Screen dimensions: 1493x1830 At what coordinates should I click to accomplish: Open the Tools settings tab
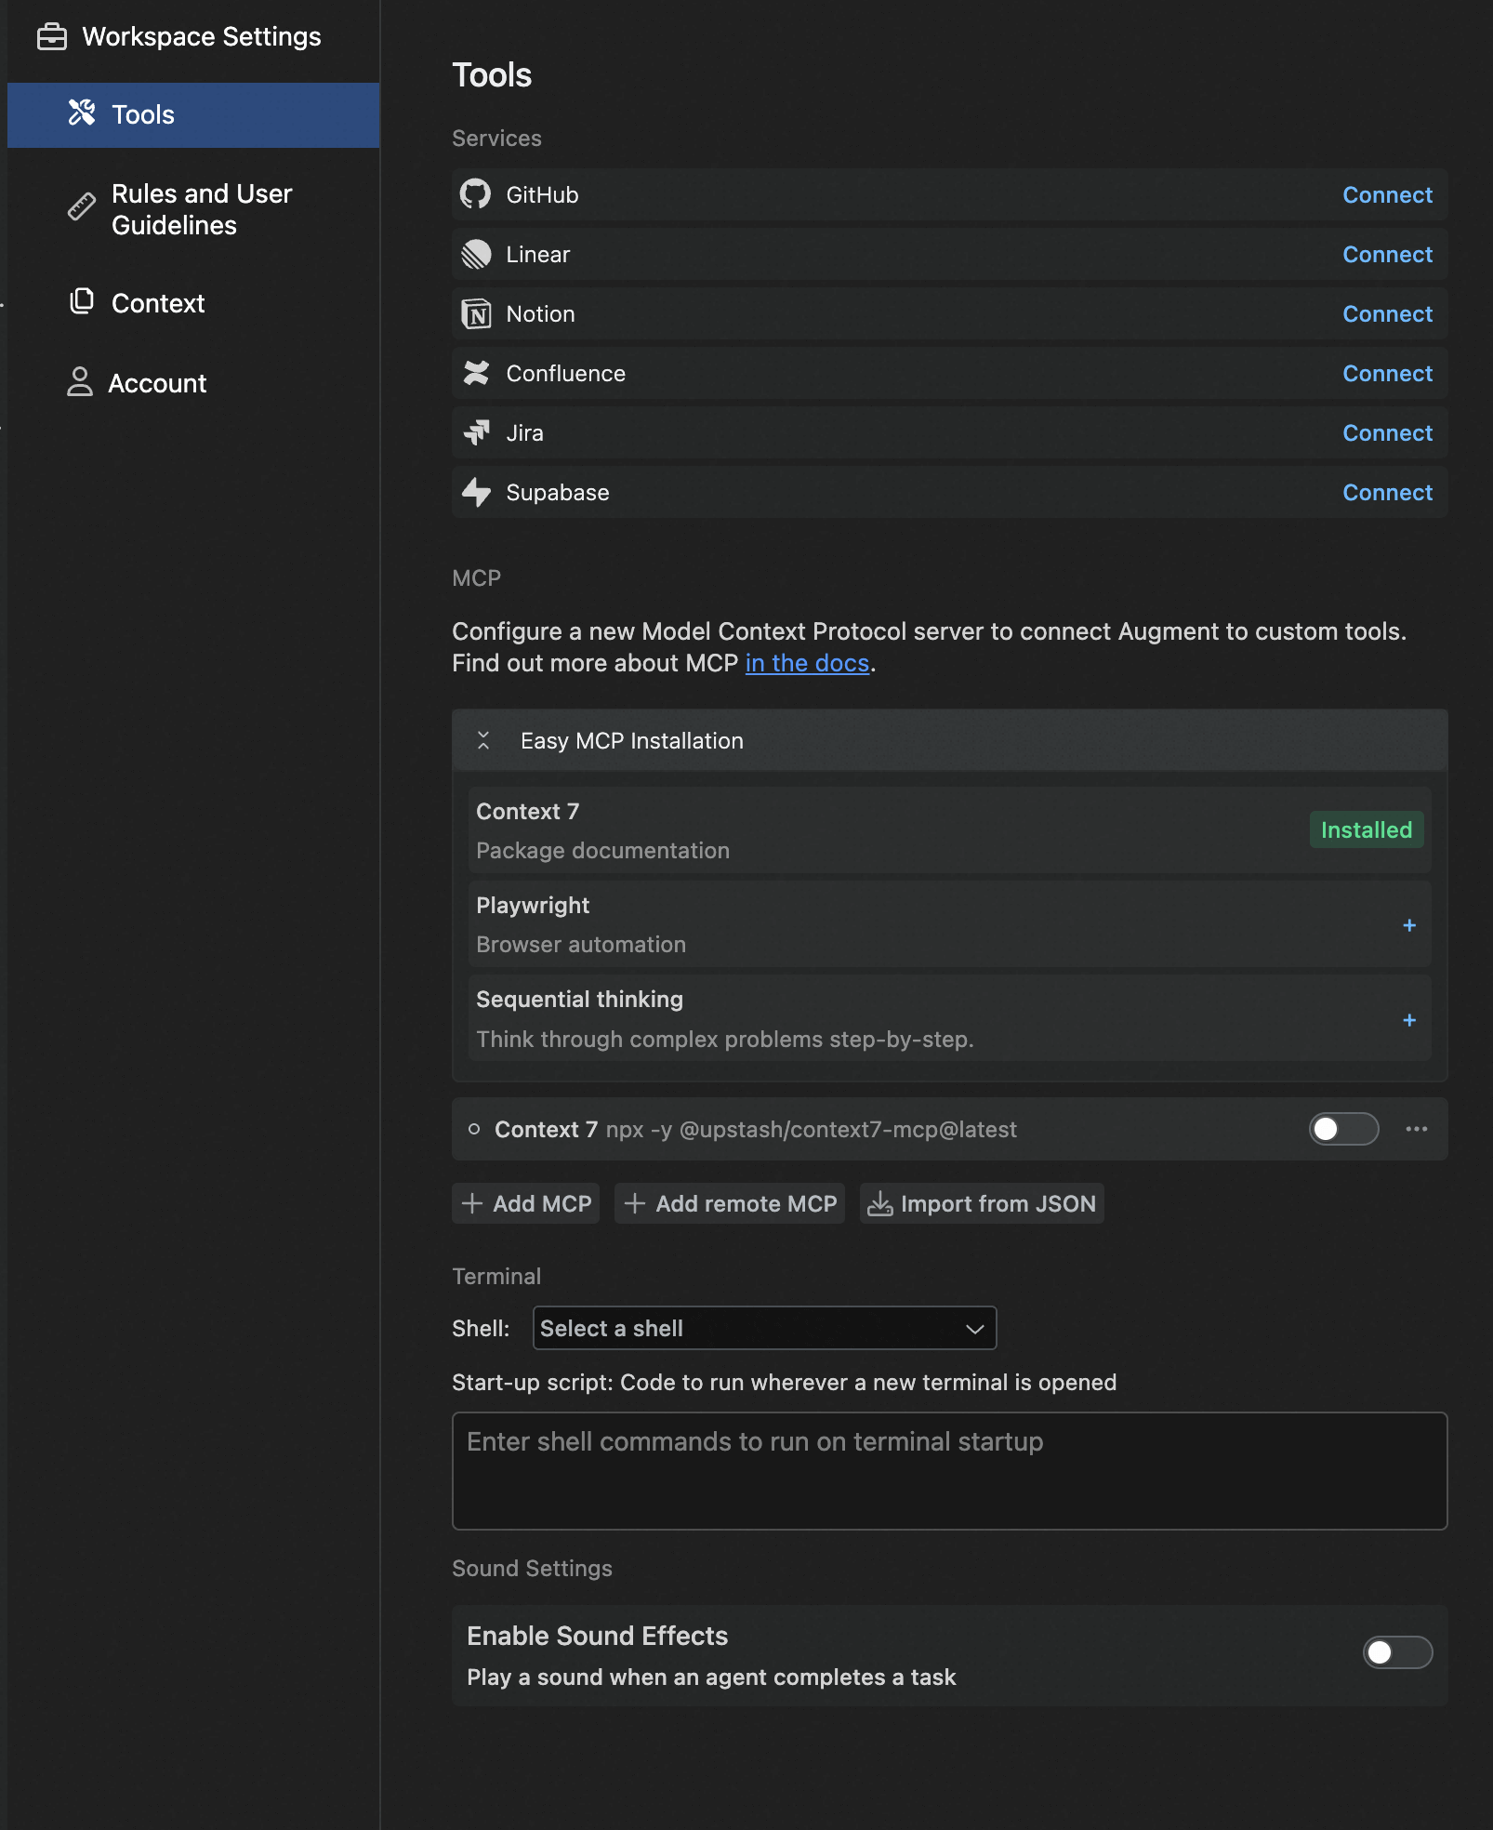click(193, 114)
